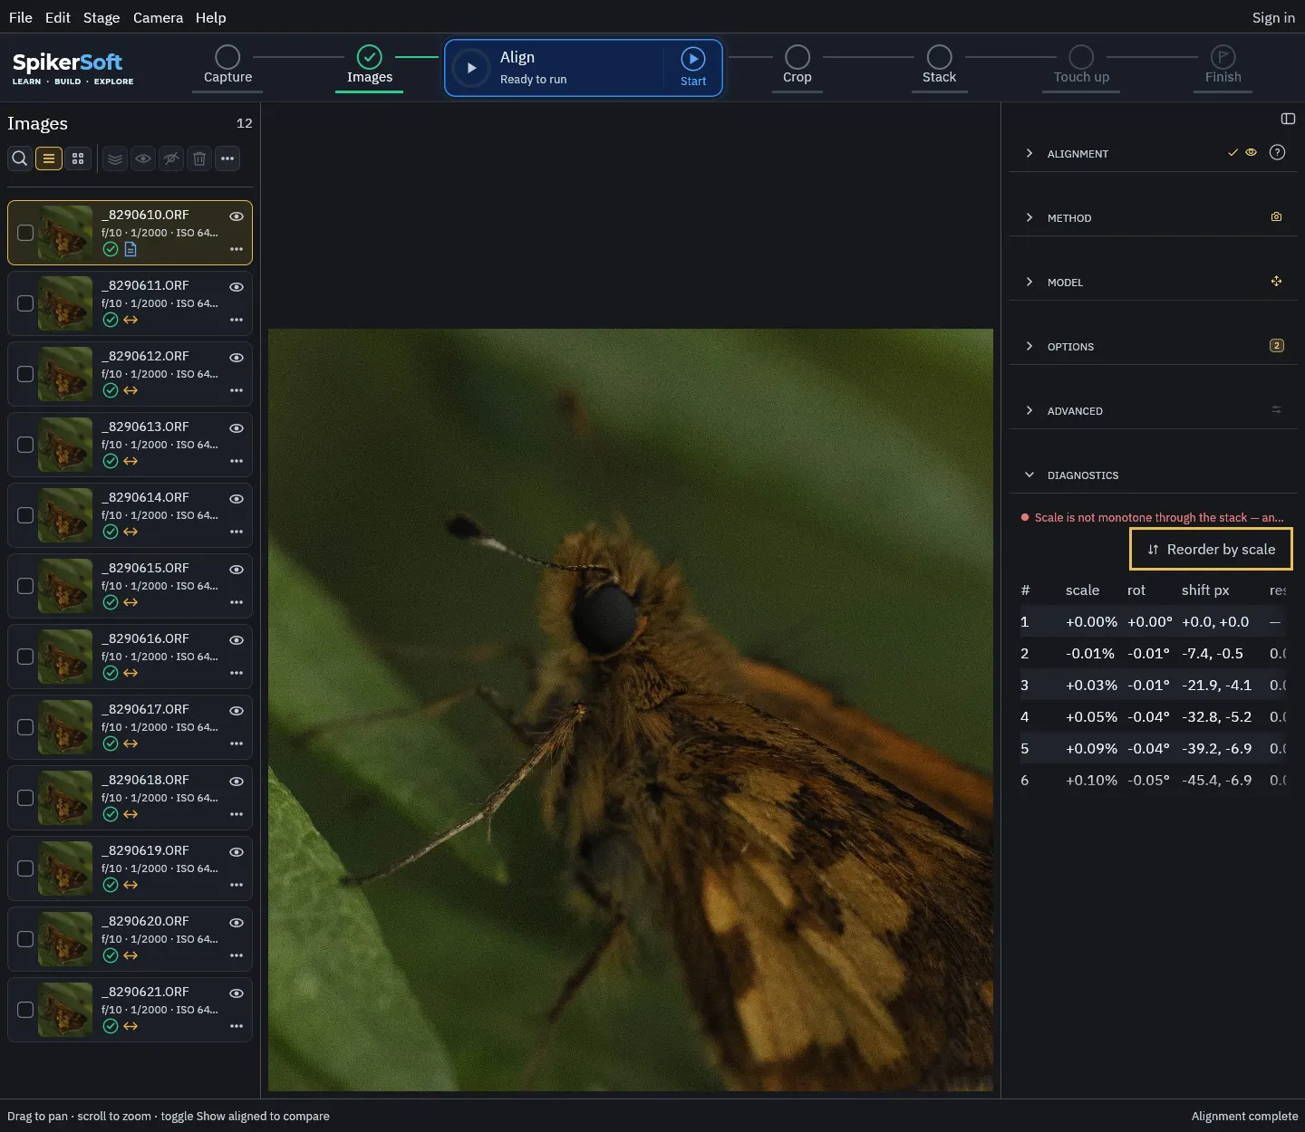Click the SpikerSoft logo

point(72,68)
